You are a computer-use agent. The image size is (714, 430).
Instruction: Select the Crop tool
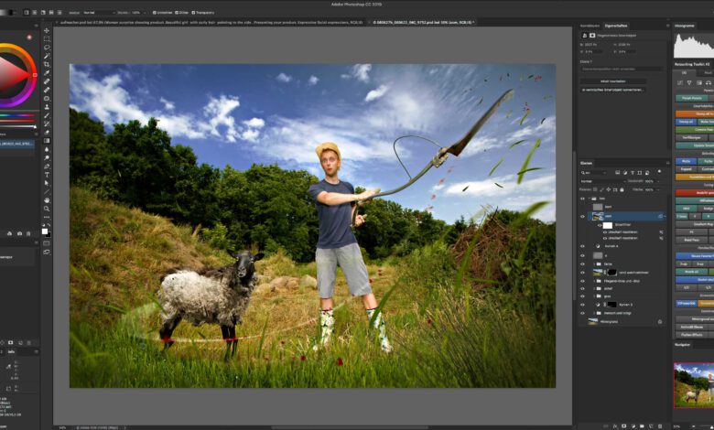click(x=47, y=65)
